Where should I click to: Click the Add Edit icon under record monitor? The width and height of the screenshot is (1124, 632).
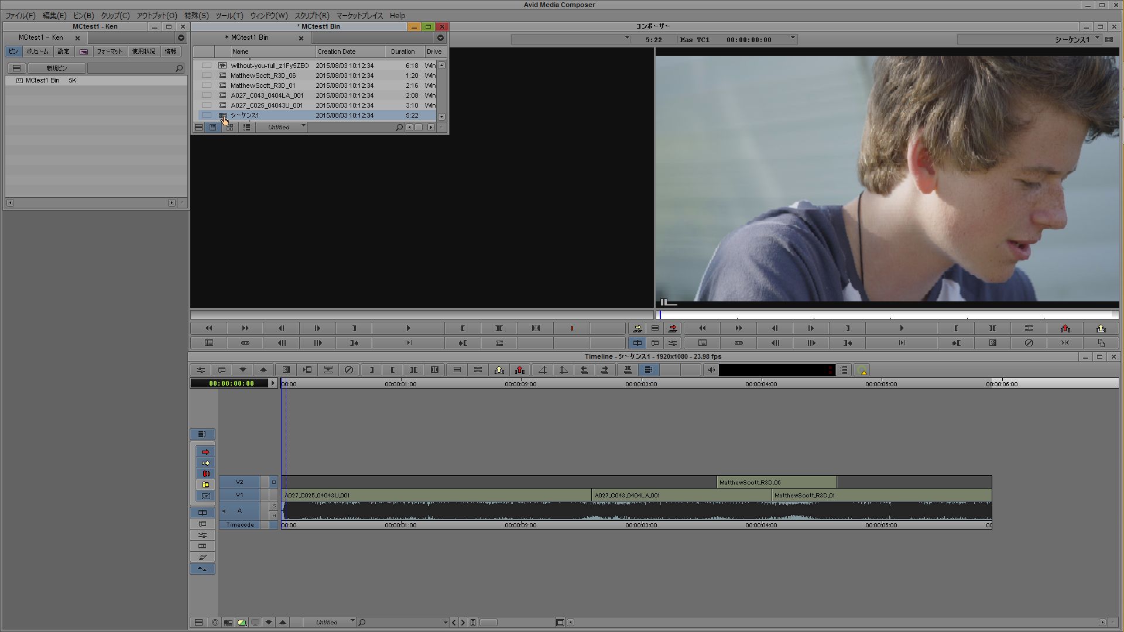[1029, 328]
